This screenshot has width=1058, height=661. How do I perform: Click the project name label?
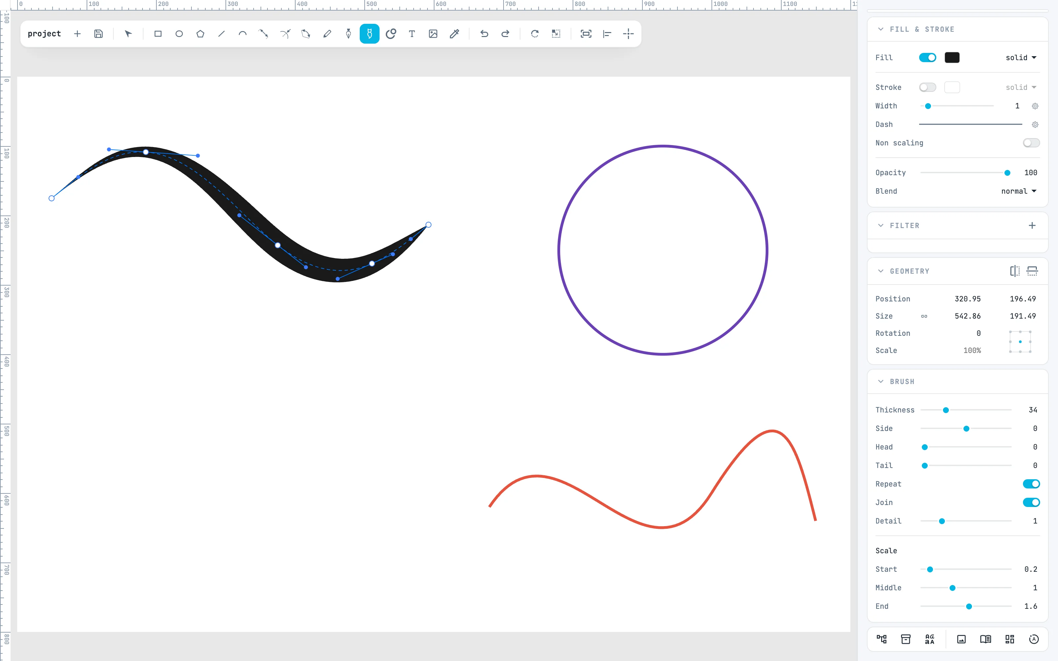click(x=44, y=34)
